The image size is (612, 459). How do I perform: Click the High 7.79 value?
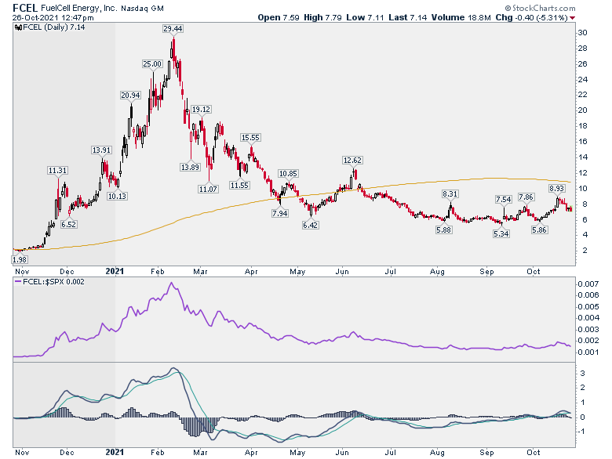322,17
